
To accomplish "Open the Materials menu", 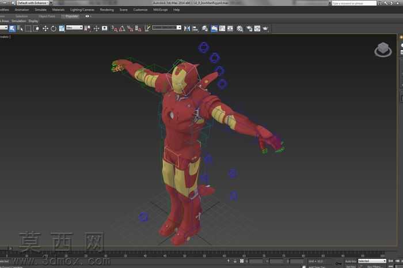I will click(x=58, y=10).
